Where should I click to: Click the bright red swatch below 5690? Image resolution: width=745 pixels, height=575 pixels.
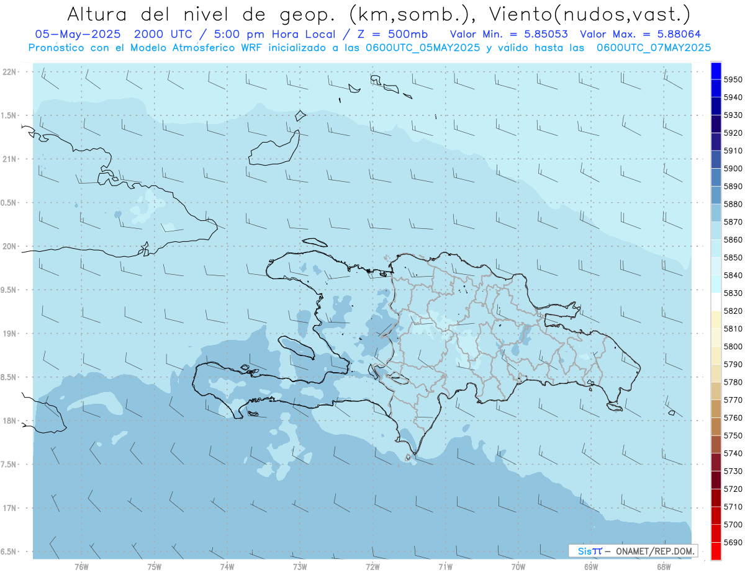click(716, 551)
